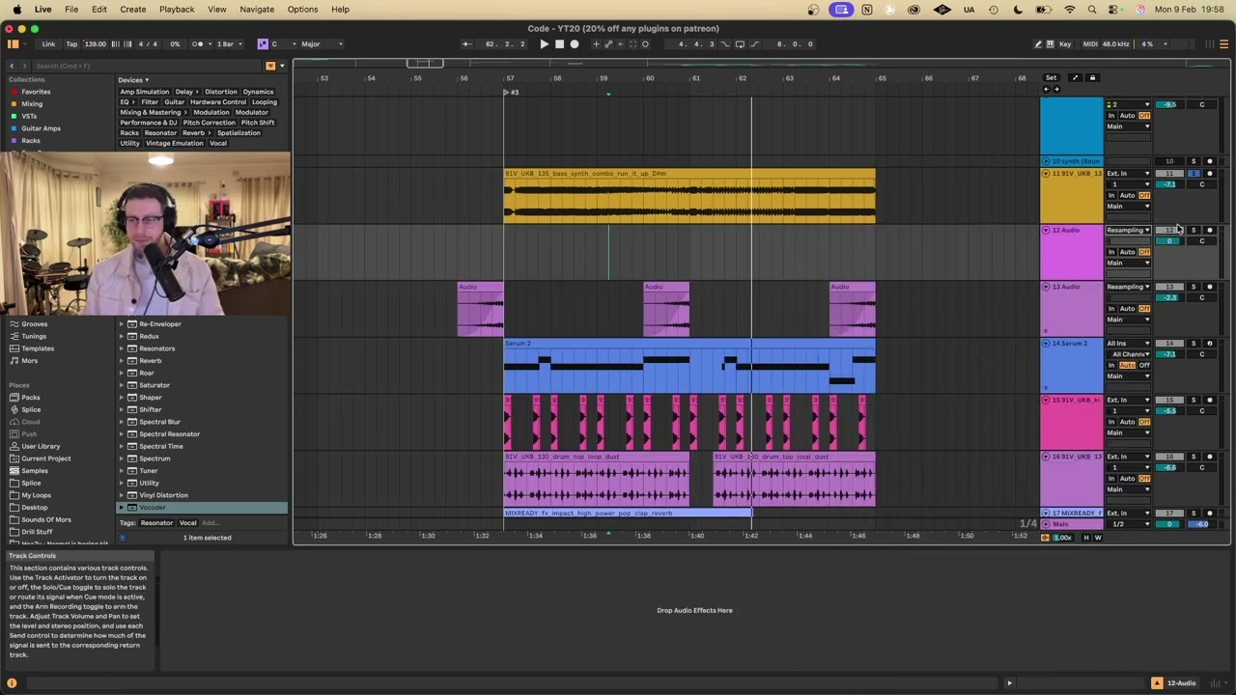Toggle track 12 Audio activator

1169,230
